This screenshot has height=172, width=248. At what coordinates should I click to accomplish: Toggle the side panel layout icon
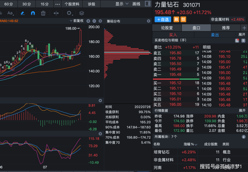pyautogui.click(x=148, y=4)
